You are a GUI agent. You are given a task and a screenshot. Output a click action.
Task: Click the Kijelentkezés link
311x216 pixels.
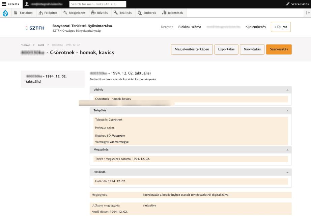(255, 27)
